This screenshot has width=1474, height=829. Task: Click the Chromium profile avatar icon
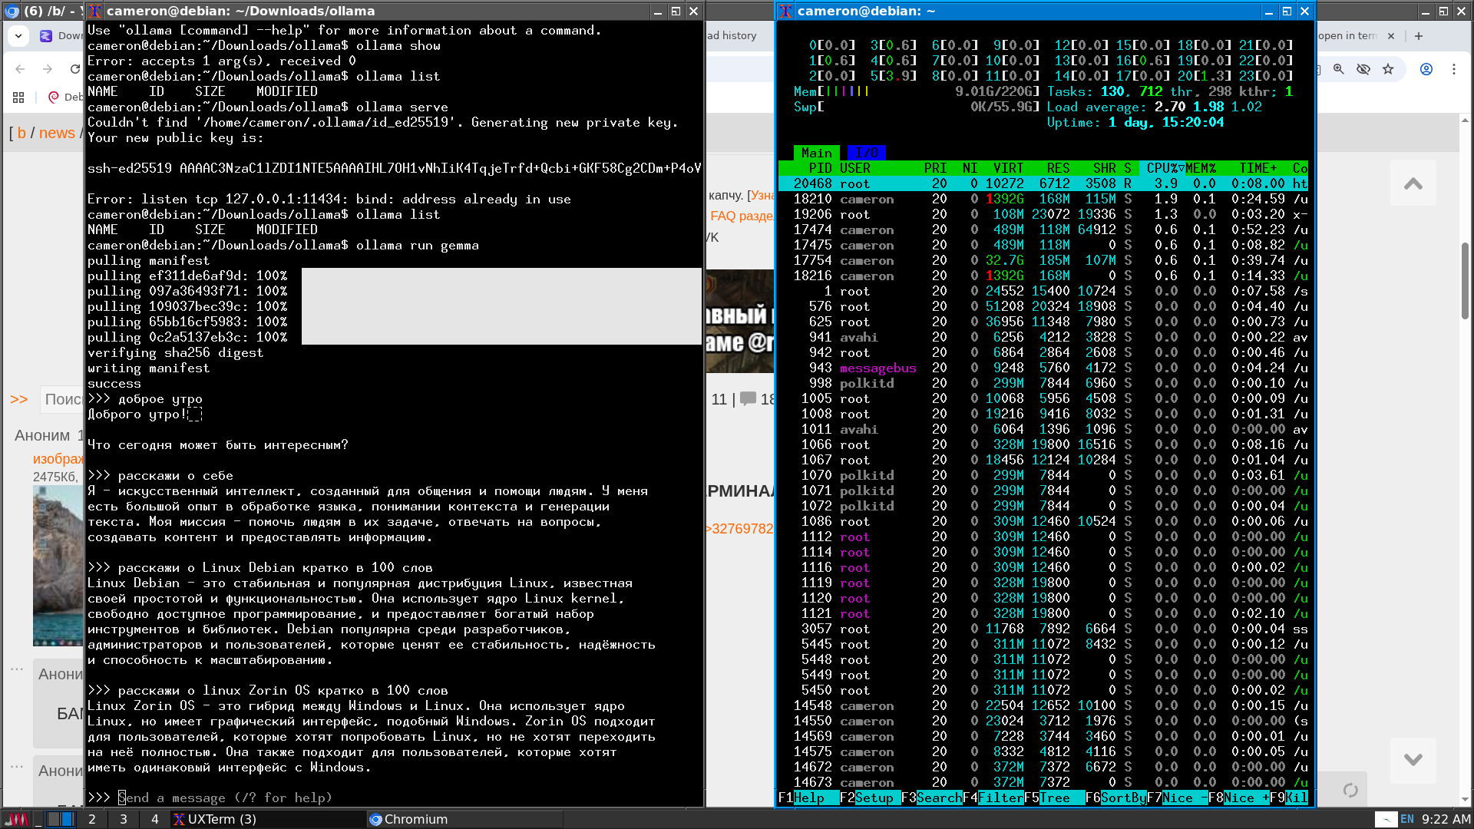pyautogui.click(x=1426, y=69)
